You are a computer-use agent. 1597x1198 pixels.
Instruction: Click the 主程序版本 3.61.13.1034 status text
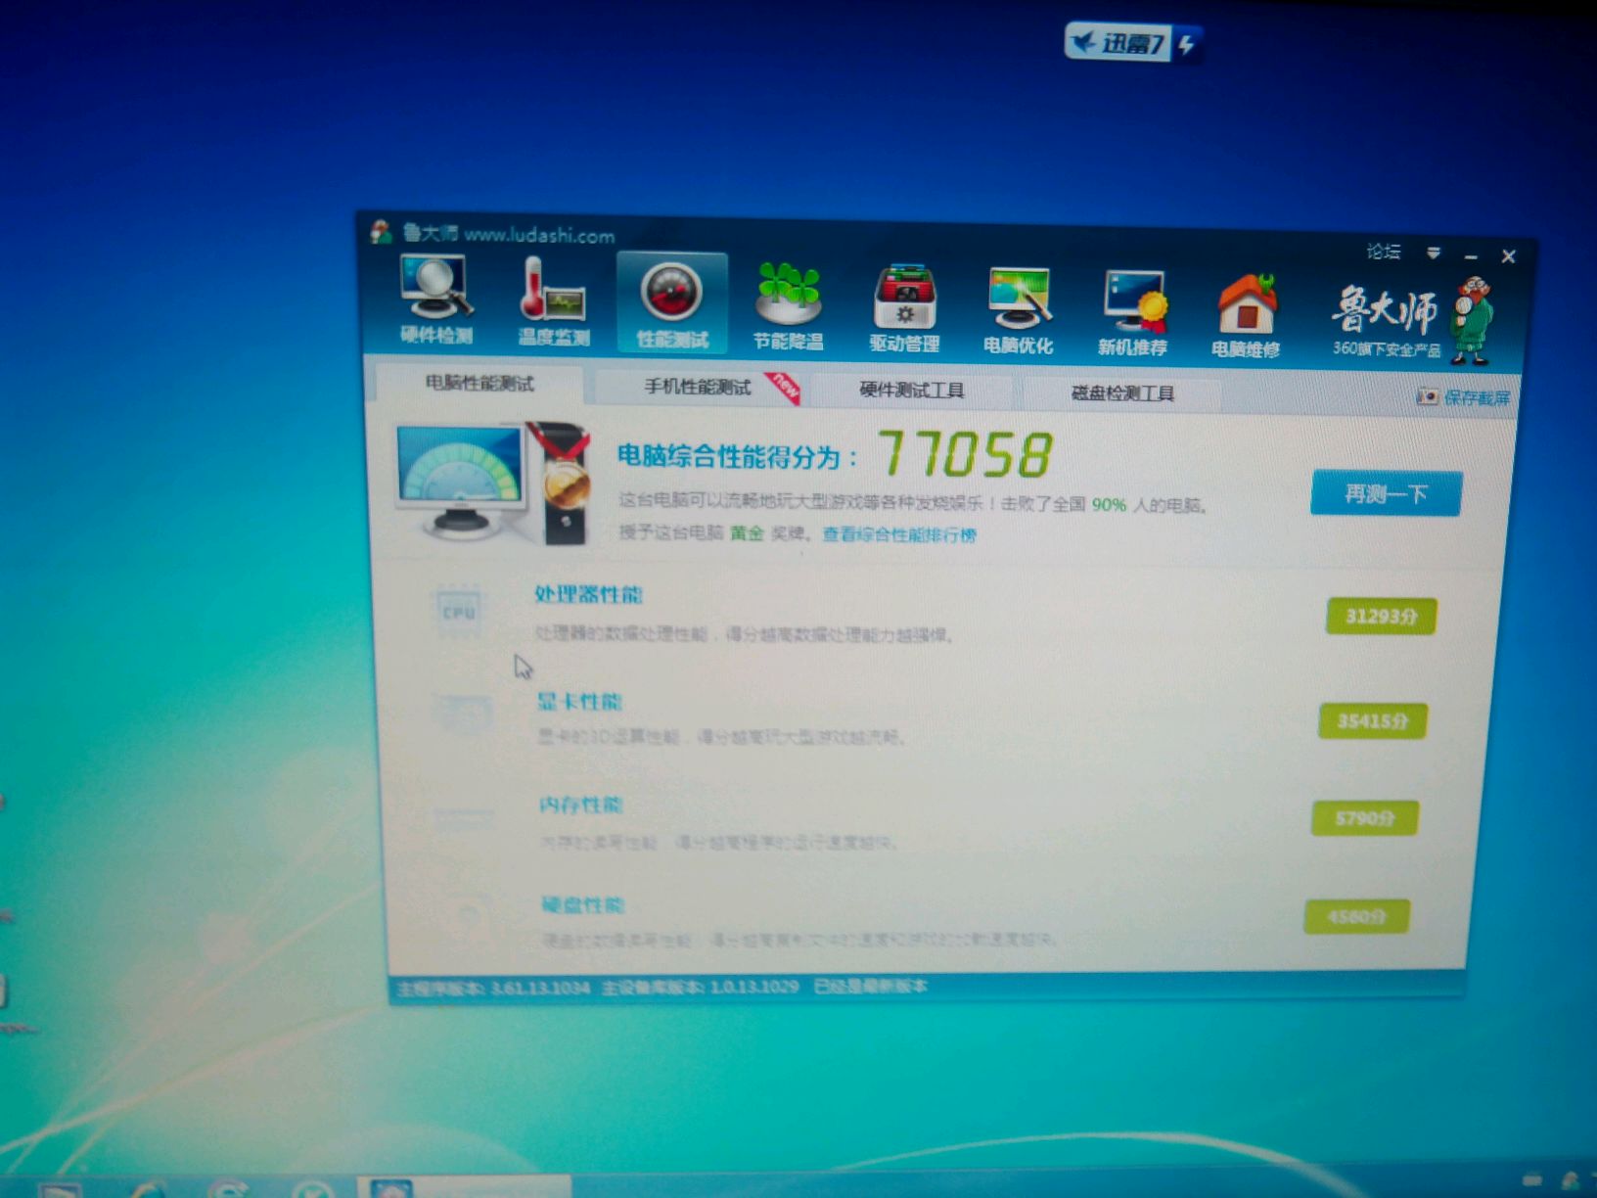point(493,989)
